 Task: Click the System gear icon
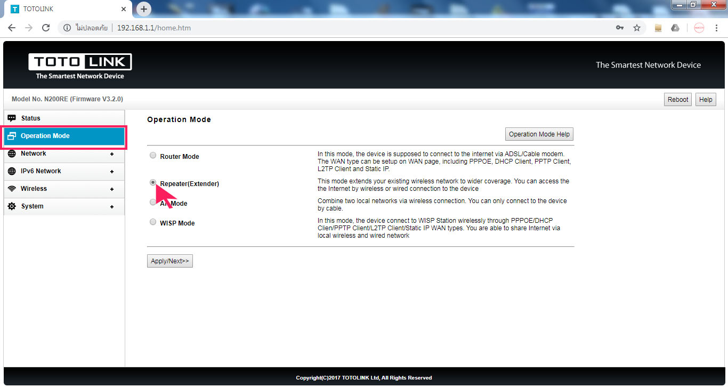12,206
